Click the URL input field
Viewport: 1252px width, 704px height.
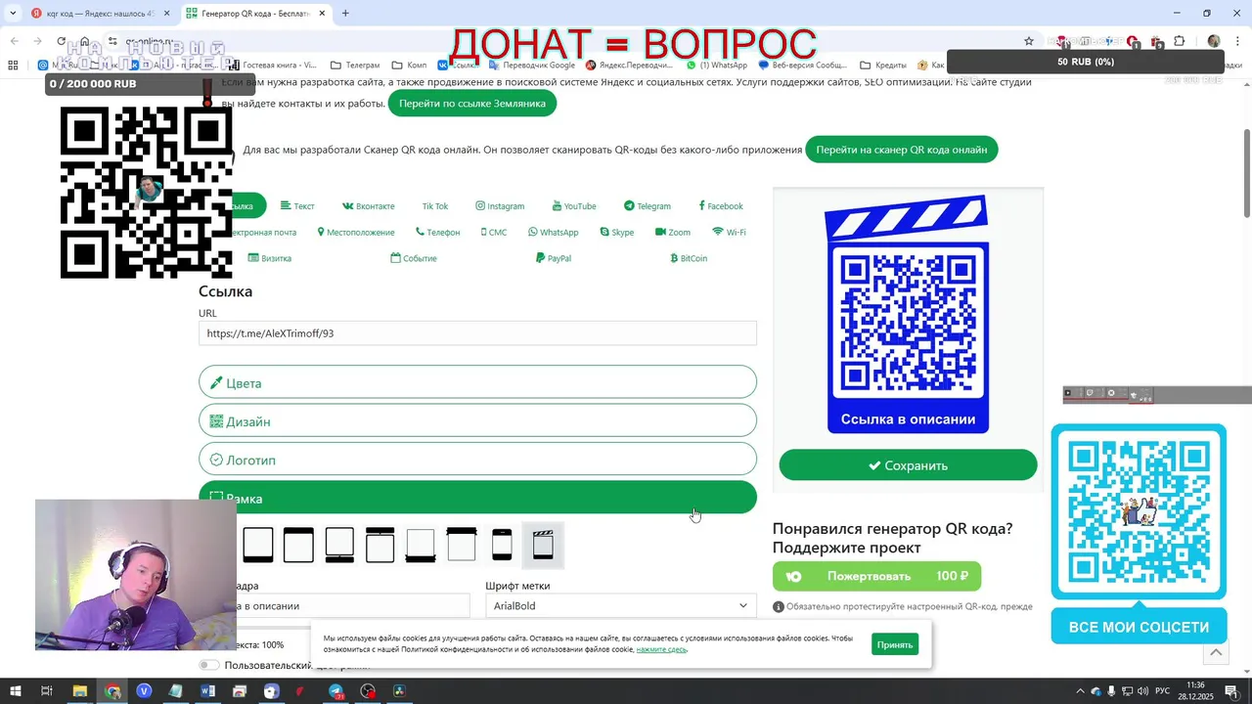point(477,333)
